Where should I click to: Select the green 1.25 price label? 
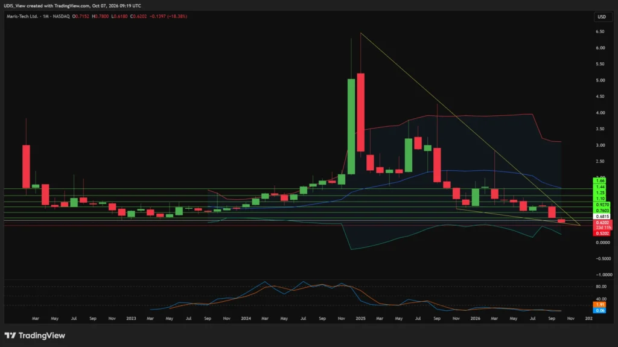[600, 193]
